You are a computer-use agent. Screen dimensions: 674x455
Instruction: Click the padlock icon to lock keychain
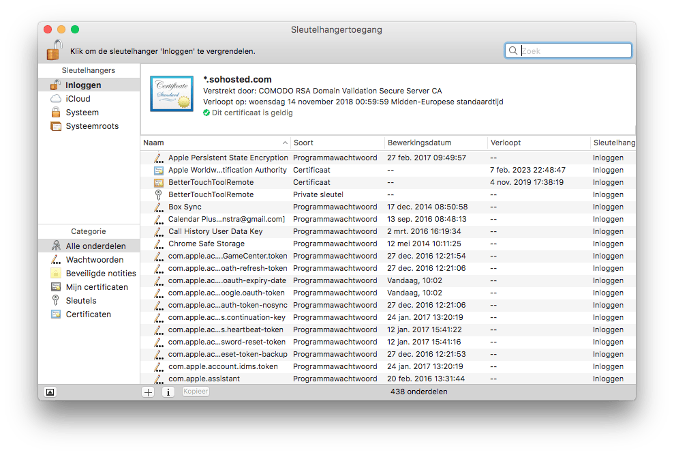pyautogui.click(x=55, y=50)
